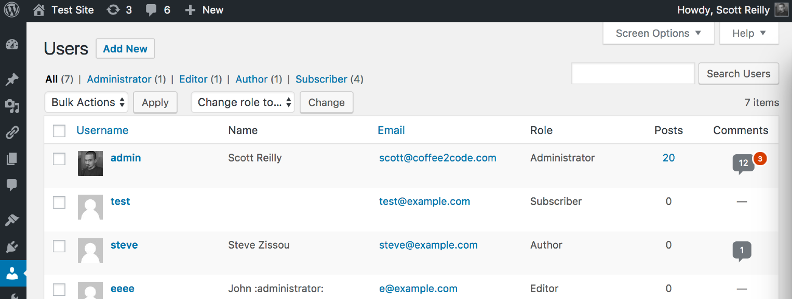Expand the Screen Options panel
Viewport: 792px width, 299px height.
point(659,33)
